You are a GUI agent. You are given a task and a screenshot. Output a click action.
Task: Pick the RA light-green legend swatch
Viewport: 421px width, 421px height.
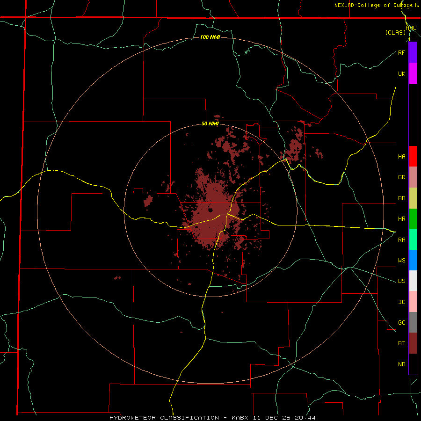point(413,240)
